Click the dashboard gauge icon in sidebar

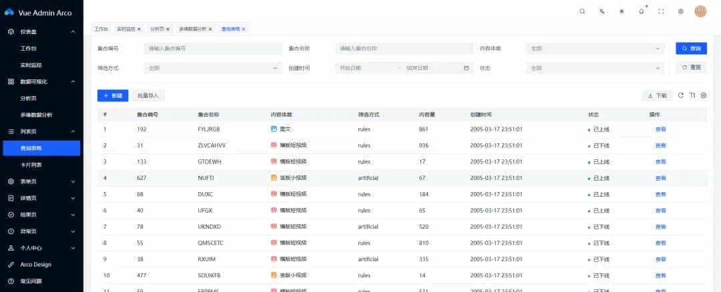pyautogui.click(x=11, y=32)
